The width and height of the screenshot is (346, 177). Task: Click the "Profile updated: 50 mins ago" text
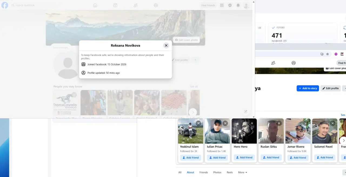pyautogui.click(x=104, y=73)
